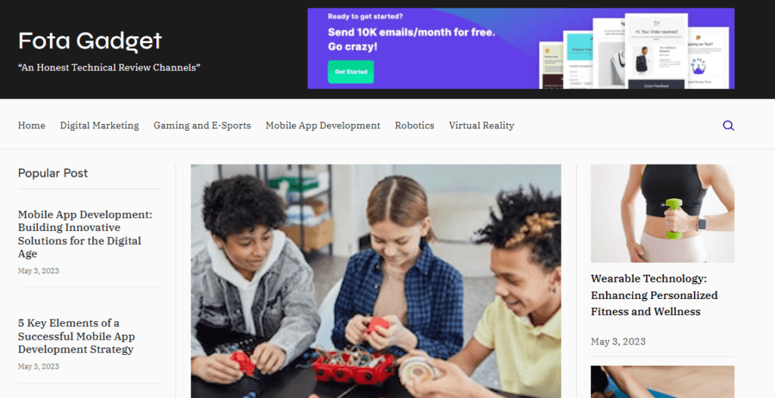The width and height of the screenshot is (775, 398).
Task: Open the Robotics category
Action: (x=414, y=125)
